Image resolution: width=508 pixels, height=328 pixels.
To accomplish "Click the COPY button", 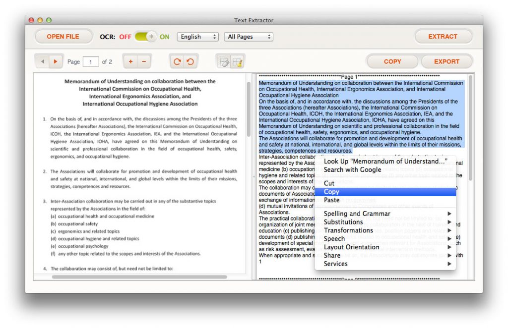I will pos(392,61).
